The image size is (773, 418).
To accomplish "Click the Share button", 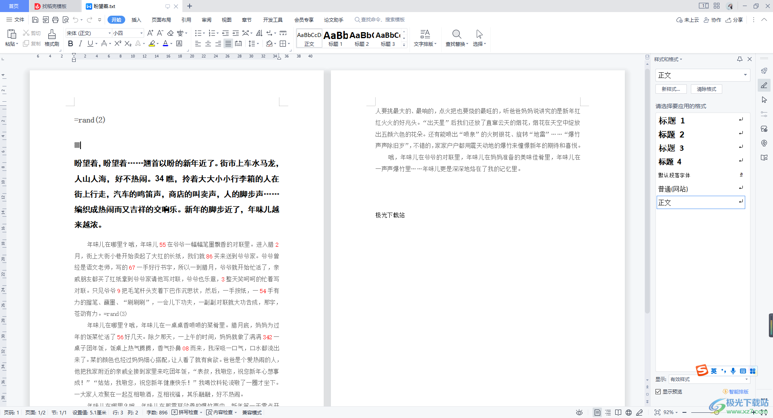I will click(734, 20).
